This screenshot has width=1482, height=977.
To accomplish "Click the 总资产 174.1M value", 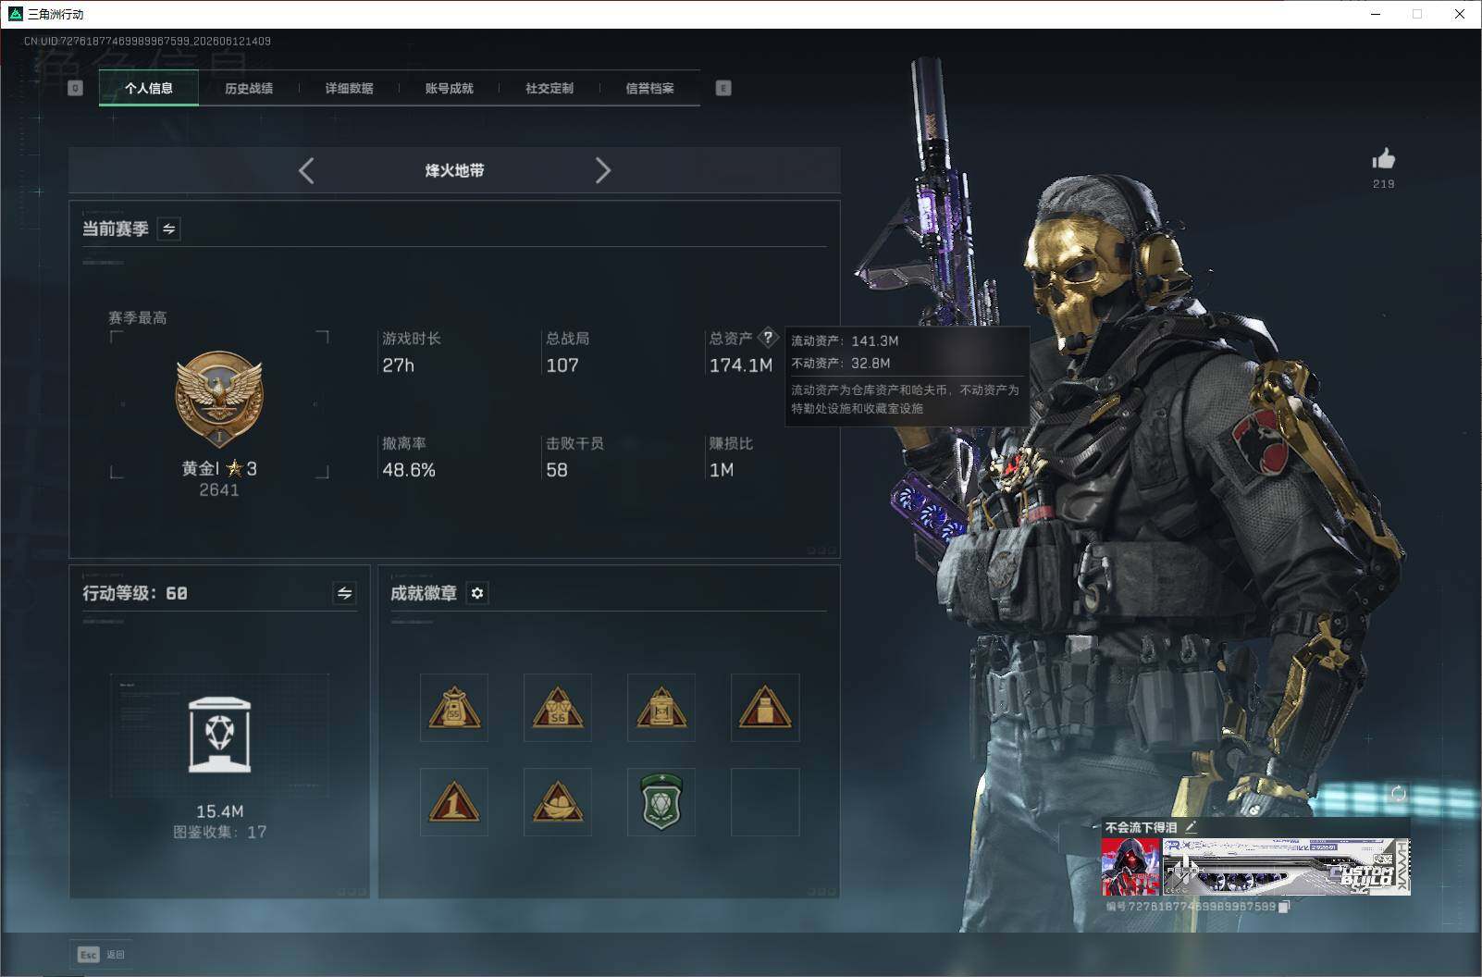I will coord(741,365).
